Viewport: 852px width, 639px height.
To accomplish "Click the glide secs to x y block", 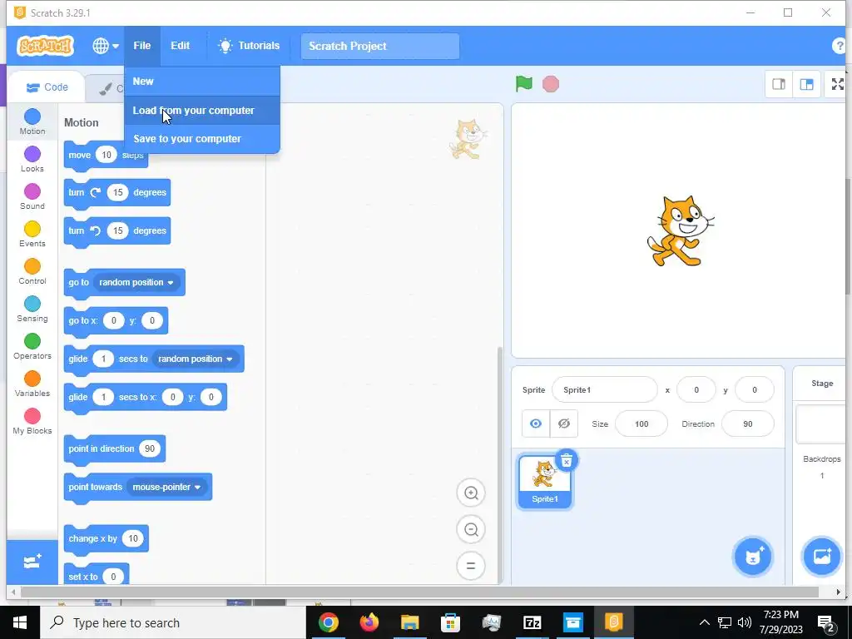I will click(x=146, y=398).
